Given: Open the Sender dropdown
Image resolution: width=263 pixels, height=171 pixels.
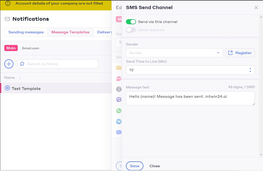Looking at the screenshot, I should pyautogui.click(x=174, y=53).
